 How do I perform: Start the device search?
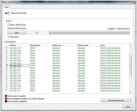tap(17, 33)
